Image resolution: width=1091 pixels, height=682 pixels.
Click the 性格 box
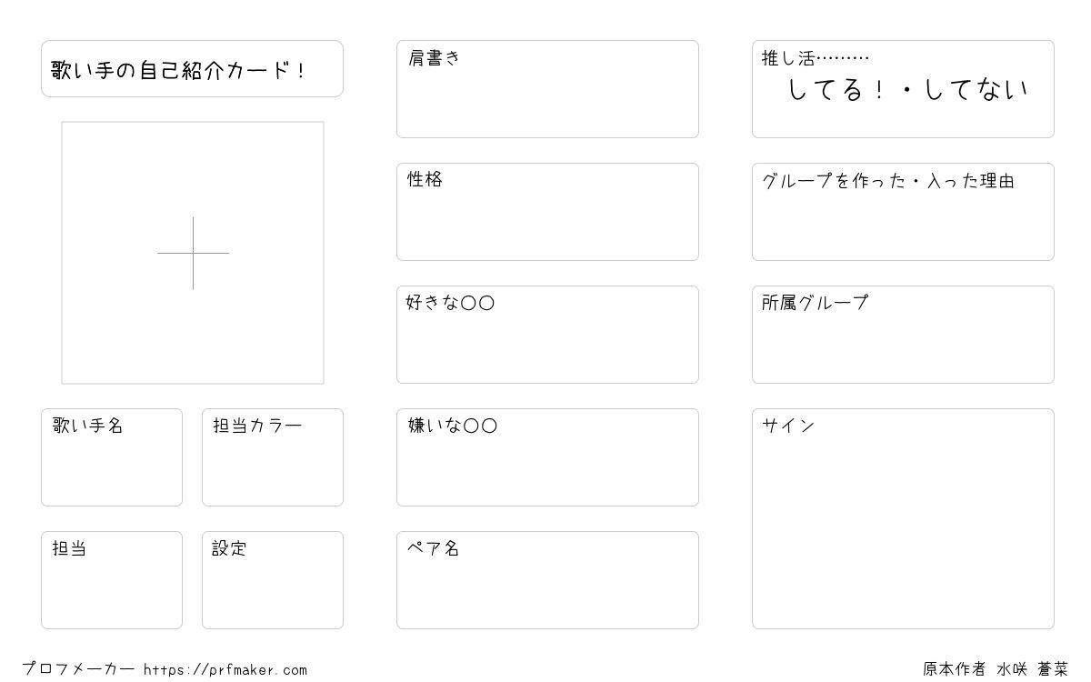(547, 212)
